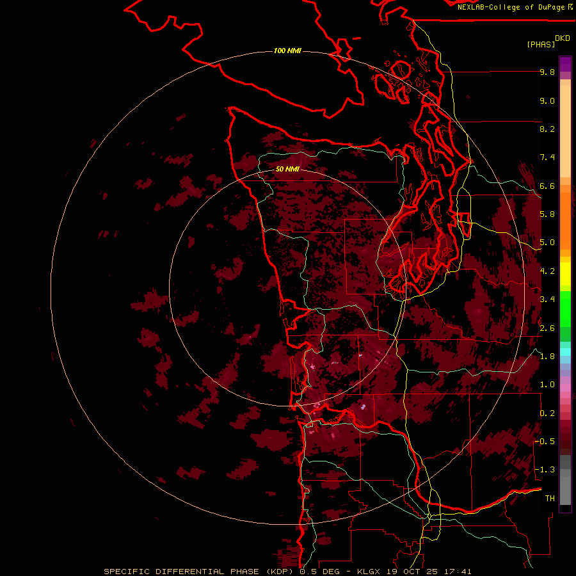Click the -0.5 value on the scale
Image resolution: width=576 pixels, height=576 pixels.
click(545, 442)
